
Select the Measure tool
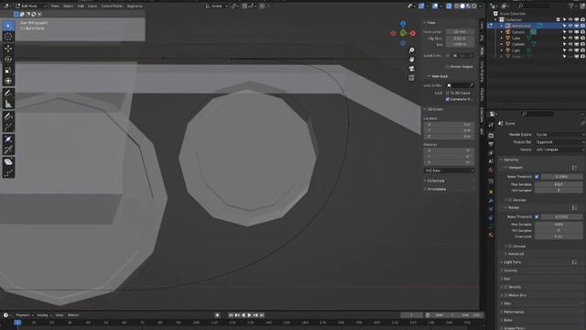8,104
